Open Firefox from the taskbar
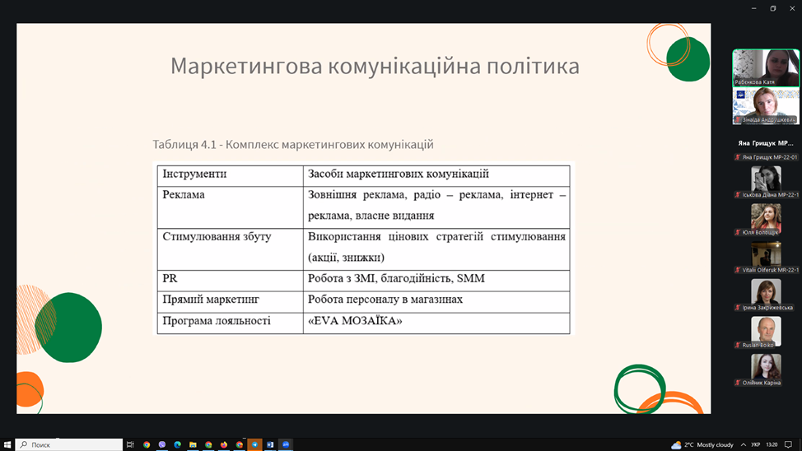 coord(224,444)
